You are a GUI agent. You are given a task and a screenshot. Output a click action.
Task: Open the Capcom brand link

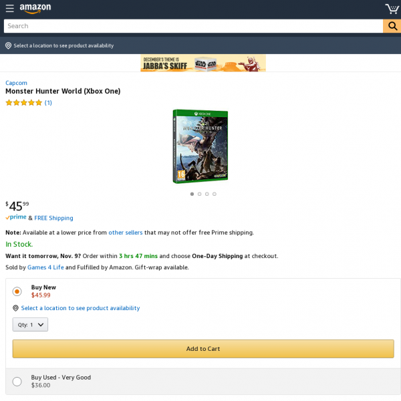point(16,83)
